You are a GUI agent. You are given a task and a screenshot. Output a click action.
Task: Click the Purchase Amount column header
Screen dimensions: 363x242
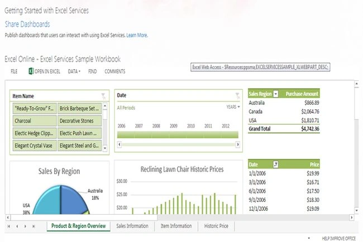[x=302, y=94]
